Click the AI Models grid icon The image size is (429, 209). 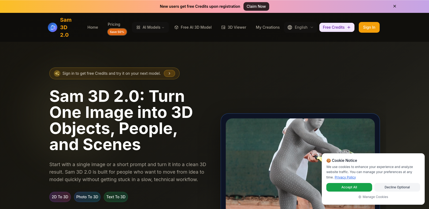coord(138,27)
